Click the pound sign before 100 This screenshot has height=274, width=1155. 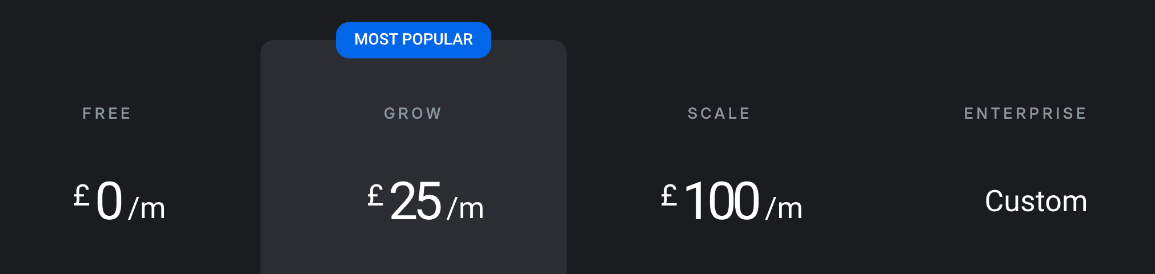669,195
